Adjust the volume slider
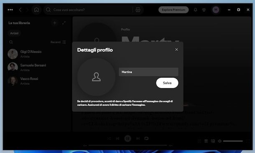Viewport: 255px width, 153px height. pos(233,141)
